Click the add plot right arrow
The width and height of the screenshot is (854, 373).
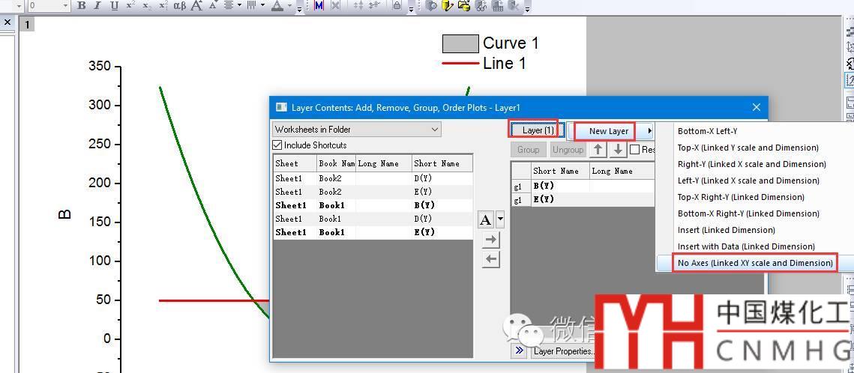click(490, 240)
